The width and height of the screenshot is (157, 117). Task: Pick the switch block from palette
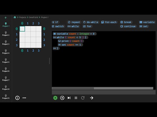click(58, 26)
